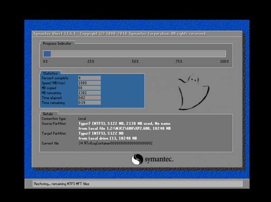Click the Speed (MB/min) value field
Screen dimensions: 271x202
point(90,83)
